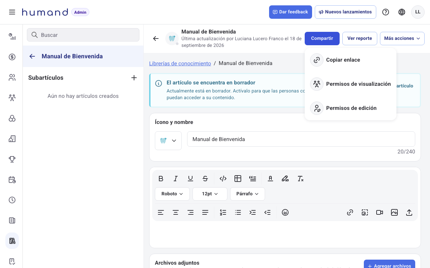Open the highlight color tool
This screenshot has width=430, height=268.
285,179
